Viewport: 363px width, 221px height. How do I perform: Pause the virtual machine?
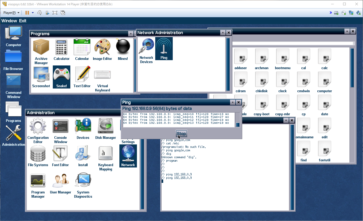click(x=27, y=12)
